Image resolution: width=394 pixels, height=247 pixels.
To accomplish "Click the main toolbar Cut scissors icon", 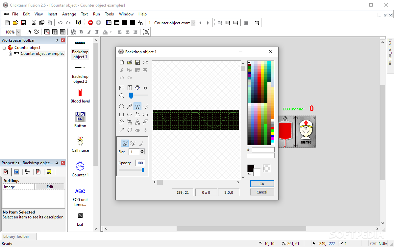I will 34,23.
